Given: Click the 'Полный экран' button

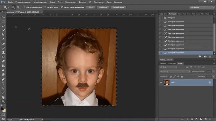Looking at the screenshot, I should tap(118, 7).
